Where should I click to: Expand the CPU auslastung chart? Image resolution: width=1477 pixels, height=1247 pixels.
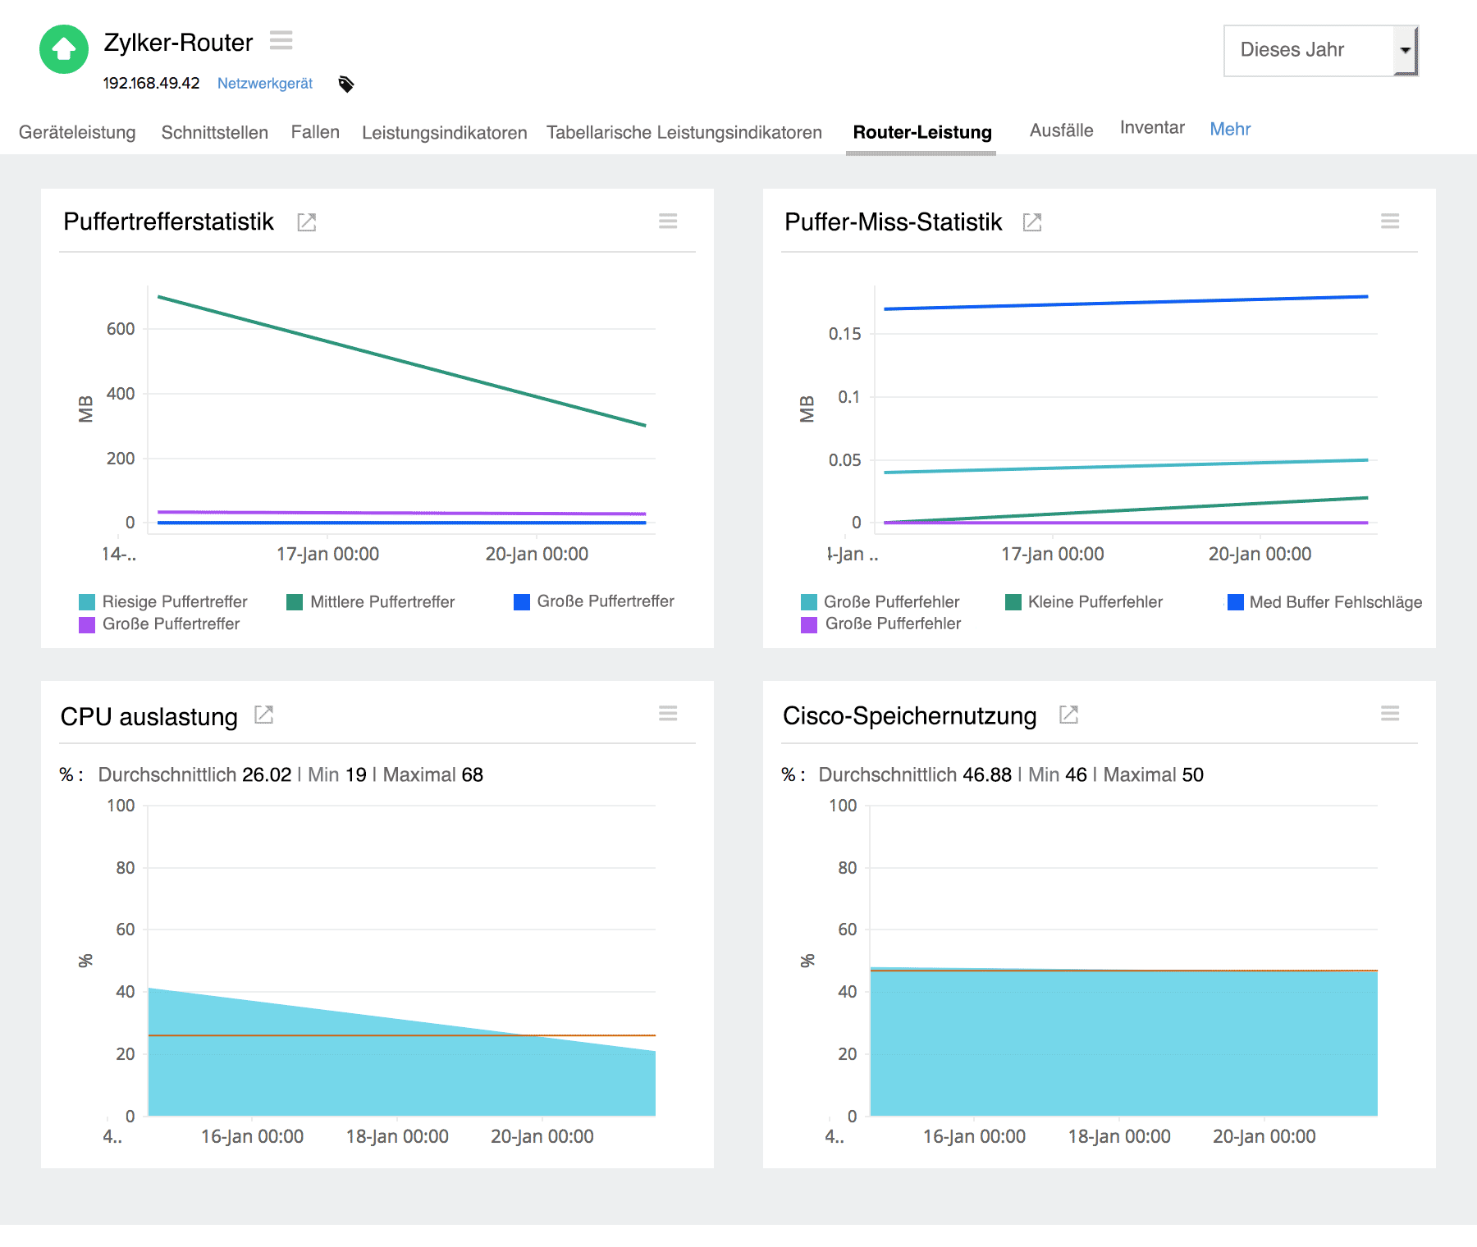(x=263, y=715)
